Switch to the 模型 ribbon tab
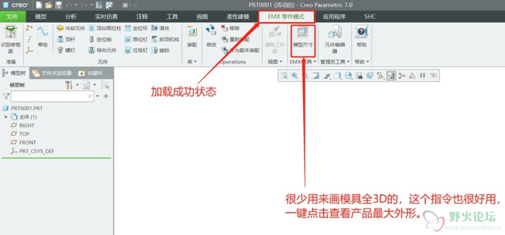Viewport: 505px width, 235px height. coord(41,17)
